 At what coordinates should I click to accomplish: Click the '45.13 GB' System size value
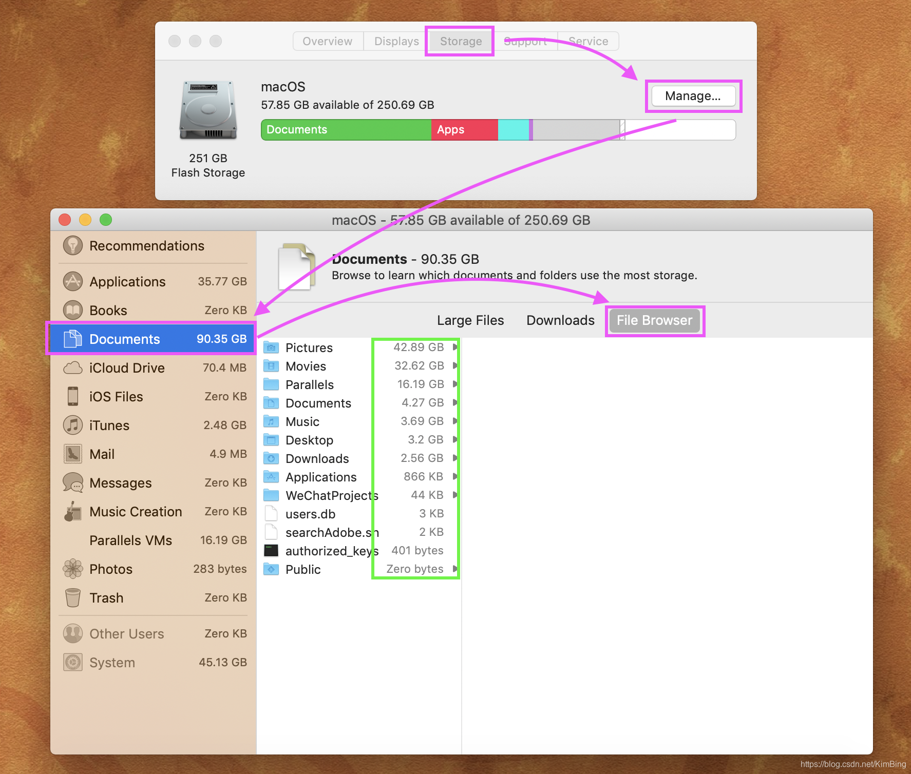tap(223, 662)
